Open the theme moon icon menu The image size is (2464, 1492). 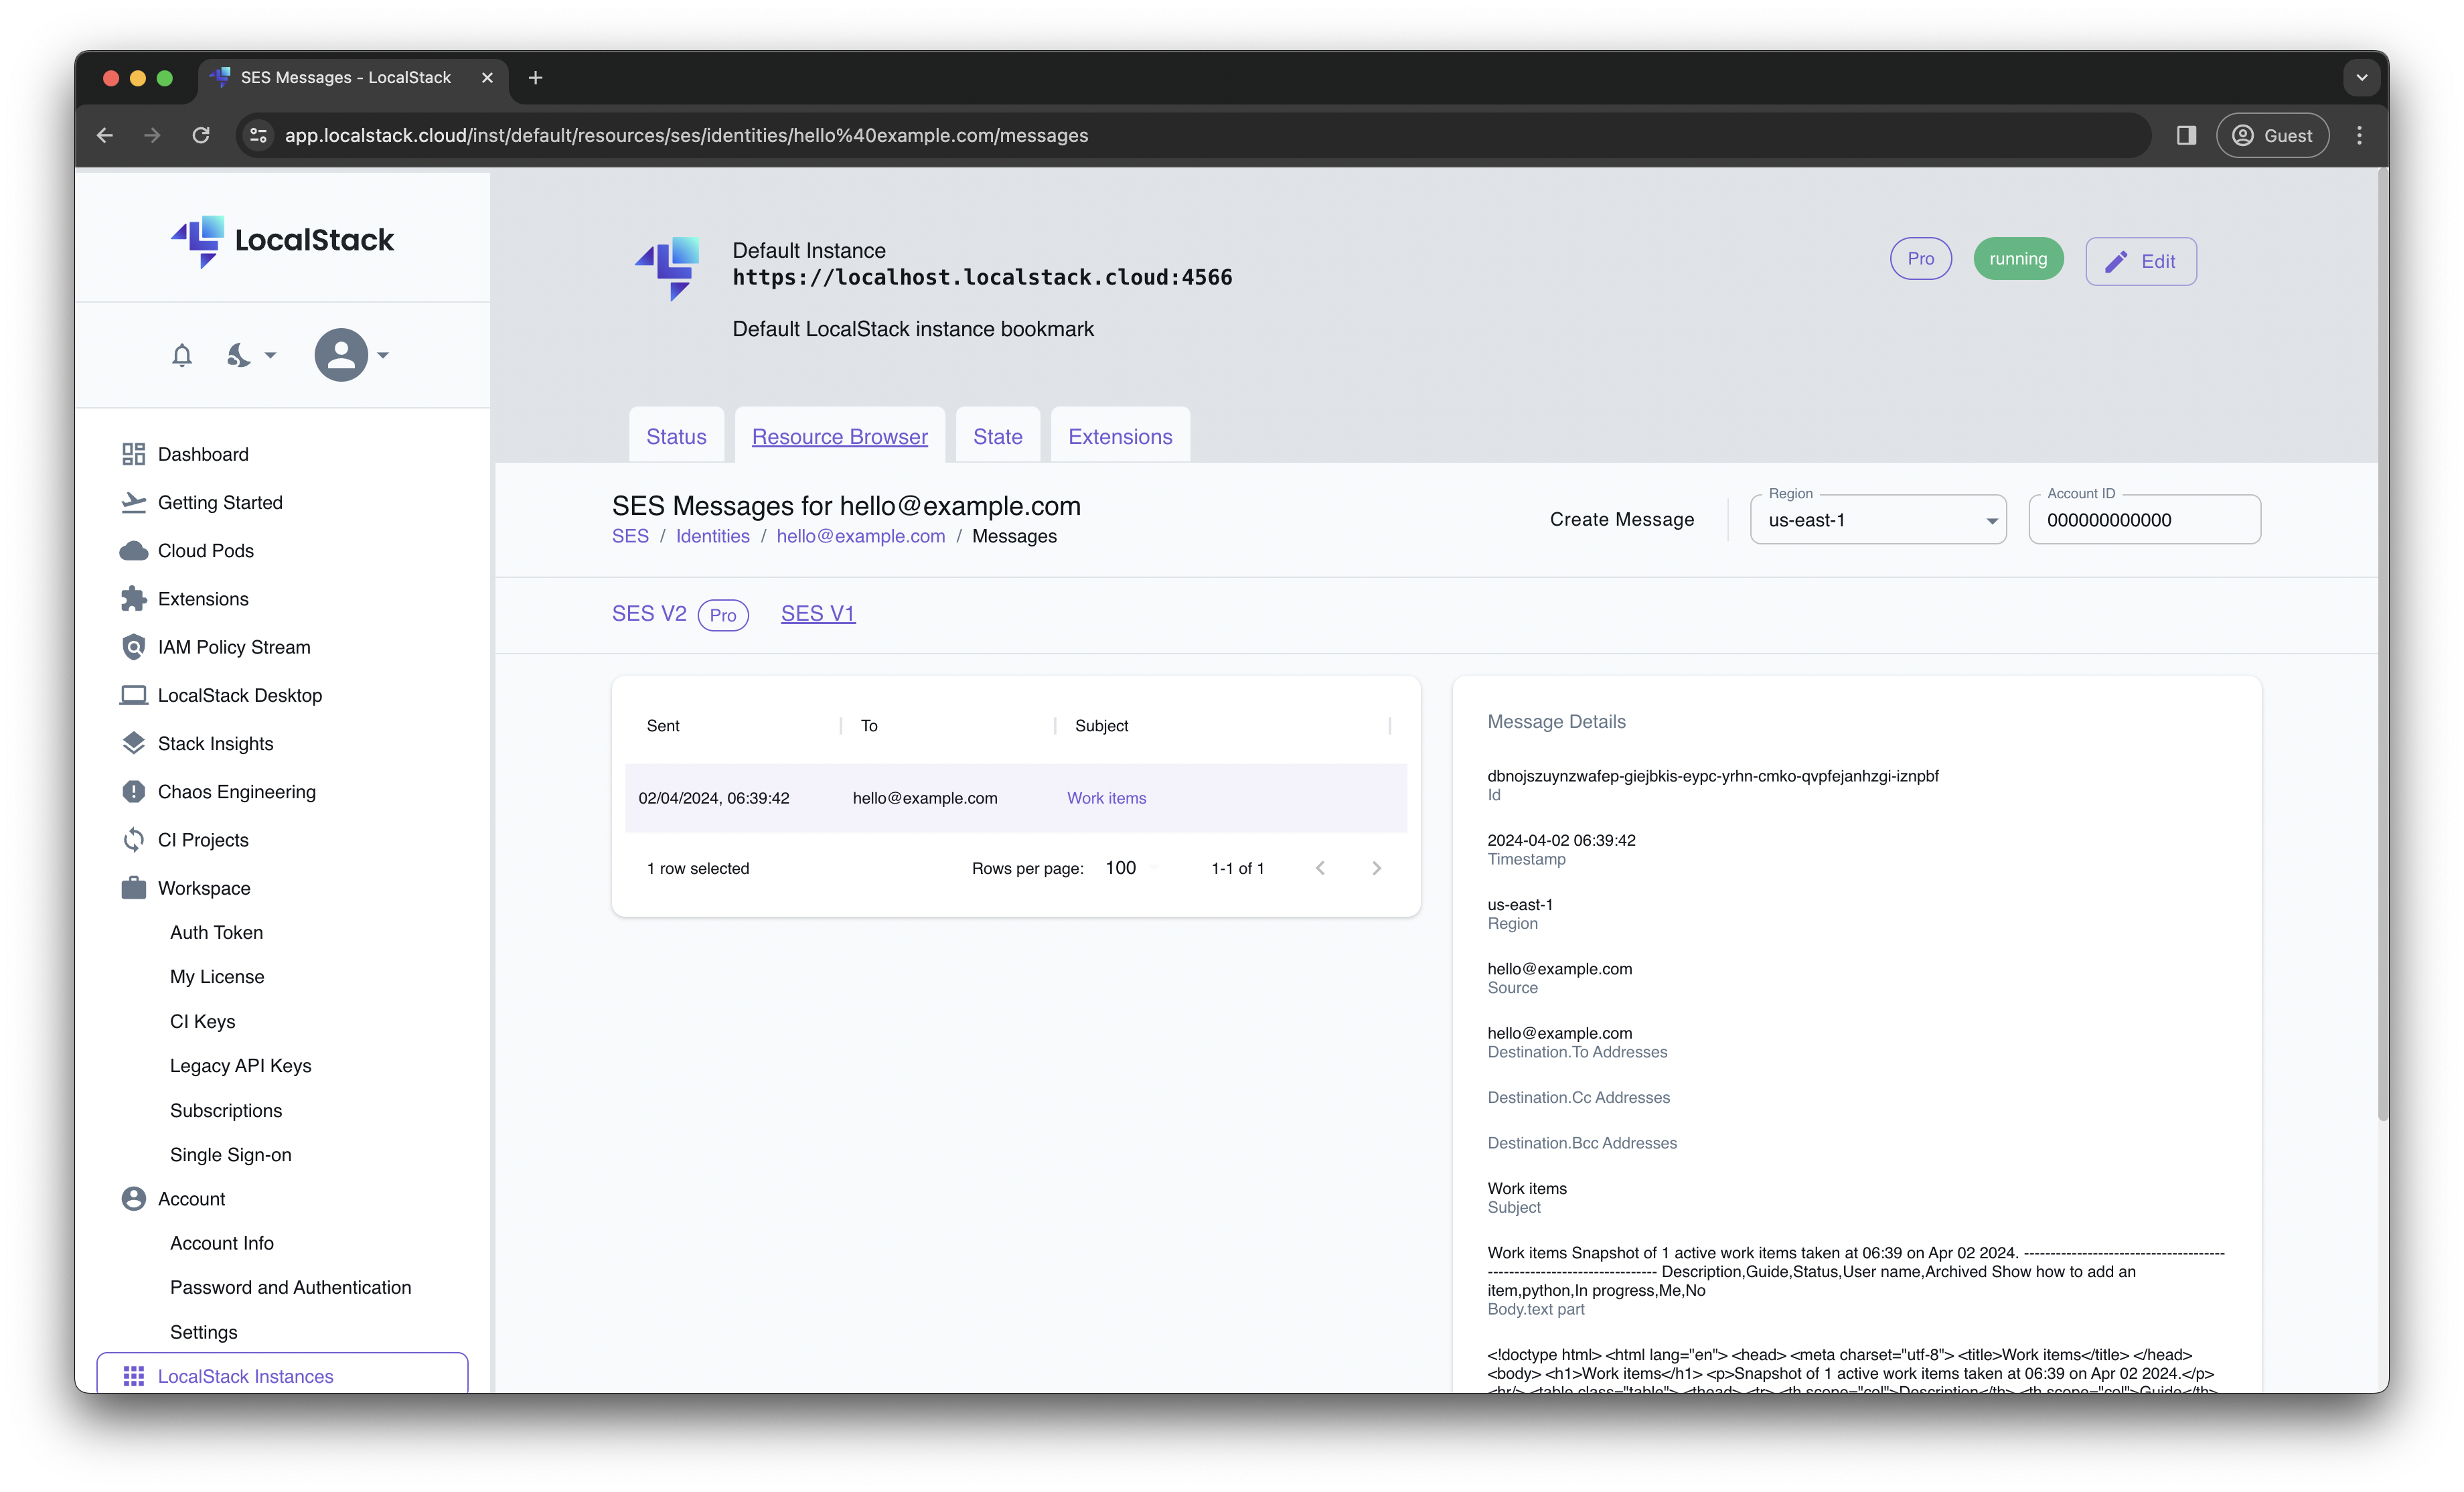tap(250, 355)
